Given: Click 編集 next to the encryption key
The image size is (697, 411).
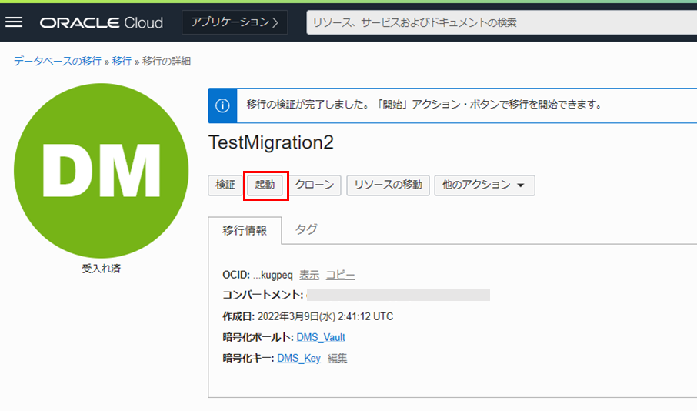Looking at the screenshot, I should pos(337,358).
